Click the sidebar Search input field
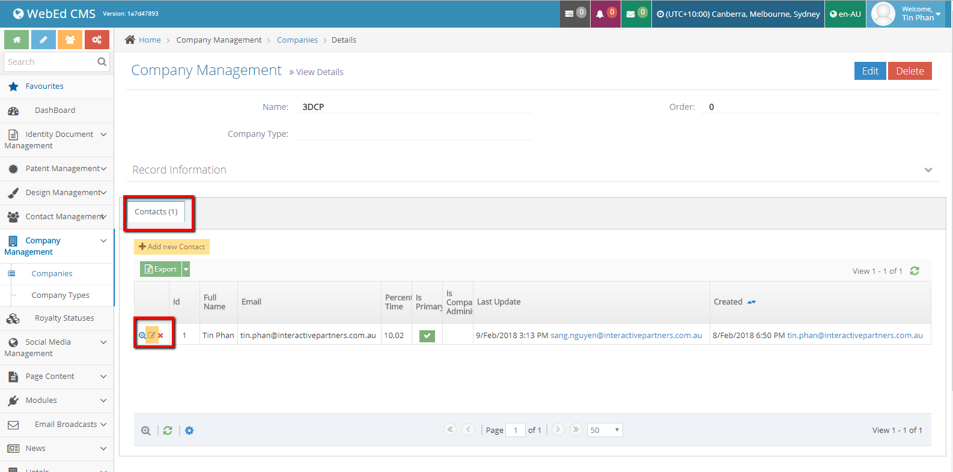The image size is (953, 472). 50,62
